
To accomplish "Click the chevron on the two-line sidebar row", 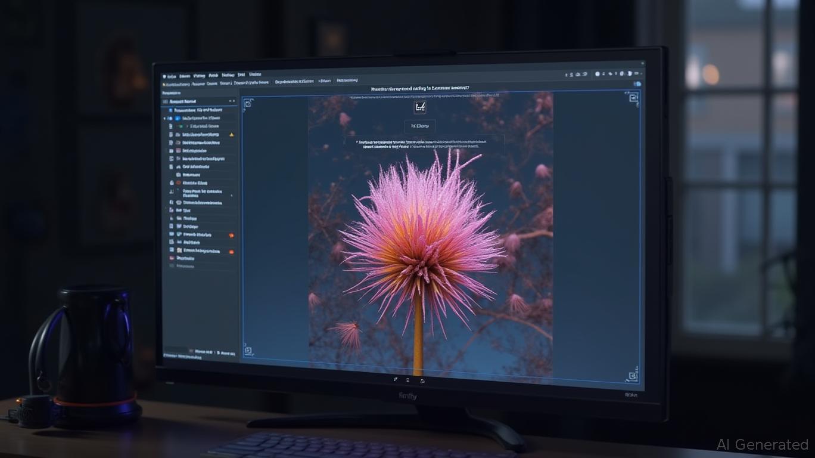I will 232,195.
